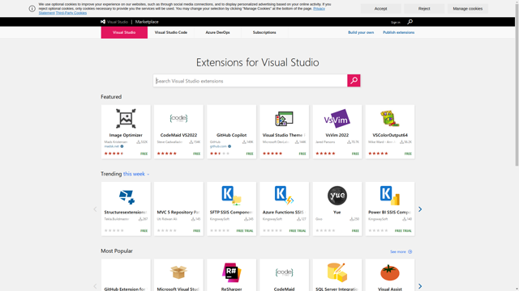
Task: Open Visual Studio Theme pack icon
Action: point(284,119)
